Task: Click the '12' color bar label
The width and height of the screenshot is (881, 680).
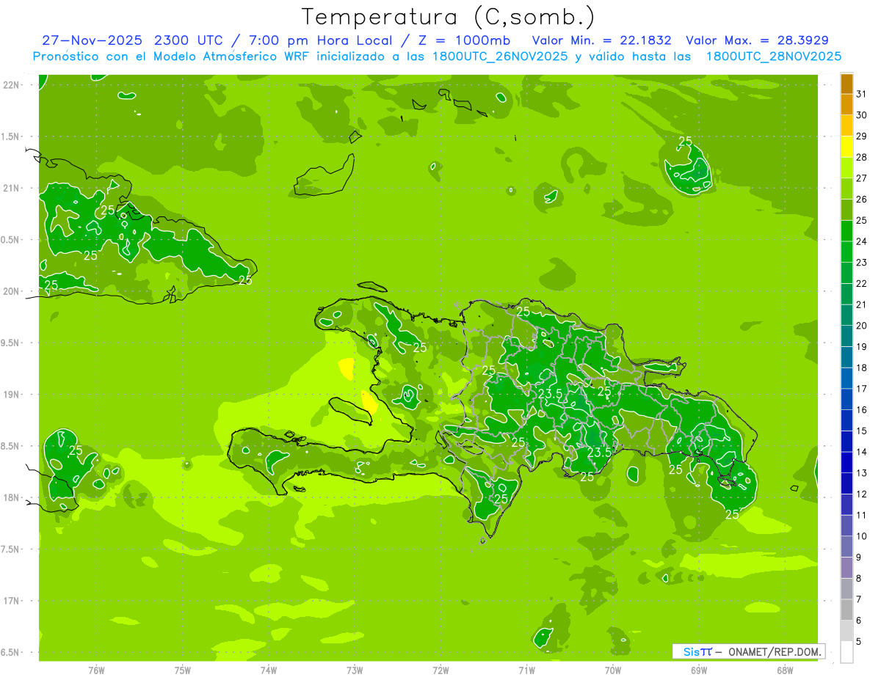Action: 861,494
